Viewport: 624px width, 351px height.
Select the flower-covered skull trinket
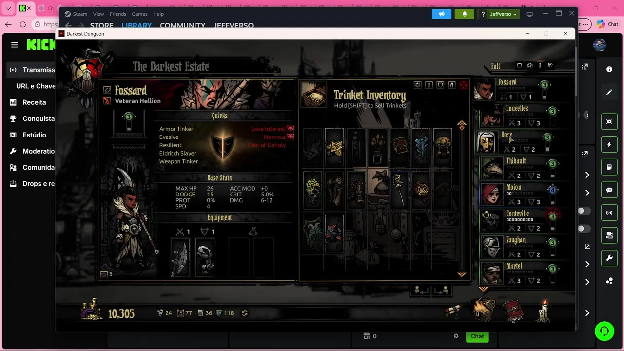click(313, 190)
